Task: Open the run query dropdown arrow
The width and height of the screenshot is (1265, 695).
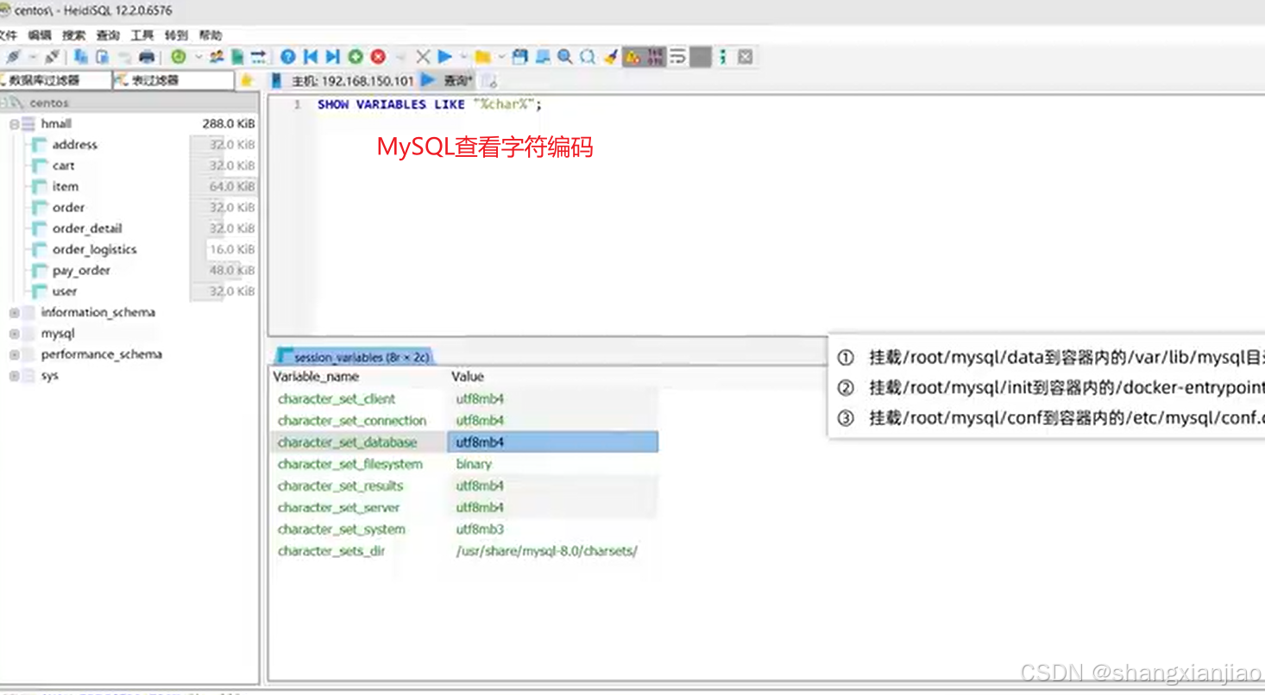Action: pos(463,56)
